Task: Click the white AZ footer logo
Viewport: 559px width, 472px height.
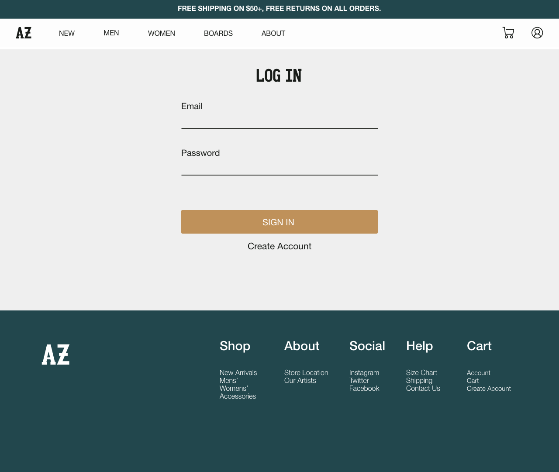Action: (55, 355)
